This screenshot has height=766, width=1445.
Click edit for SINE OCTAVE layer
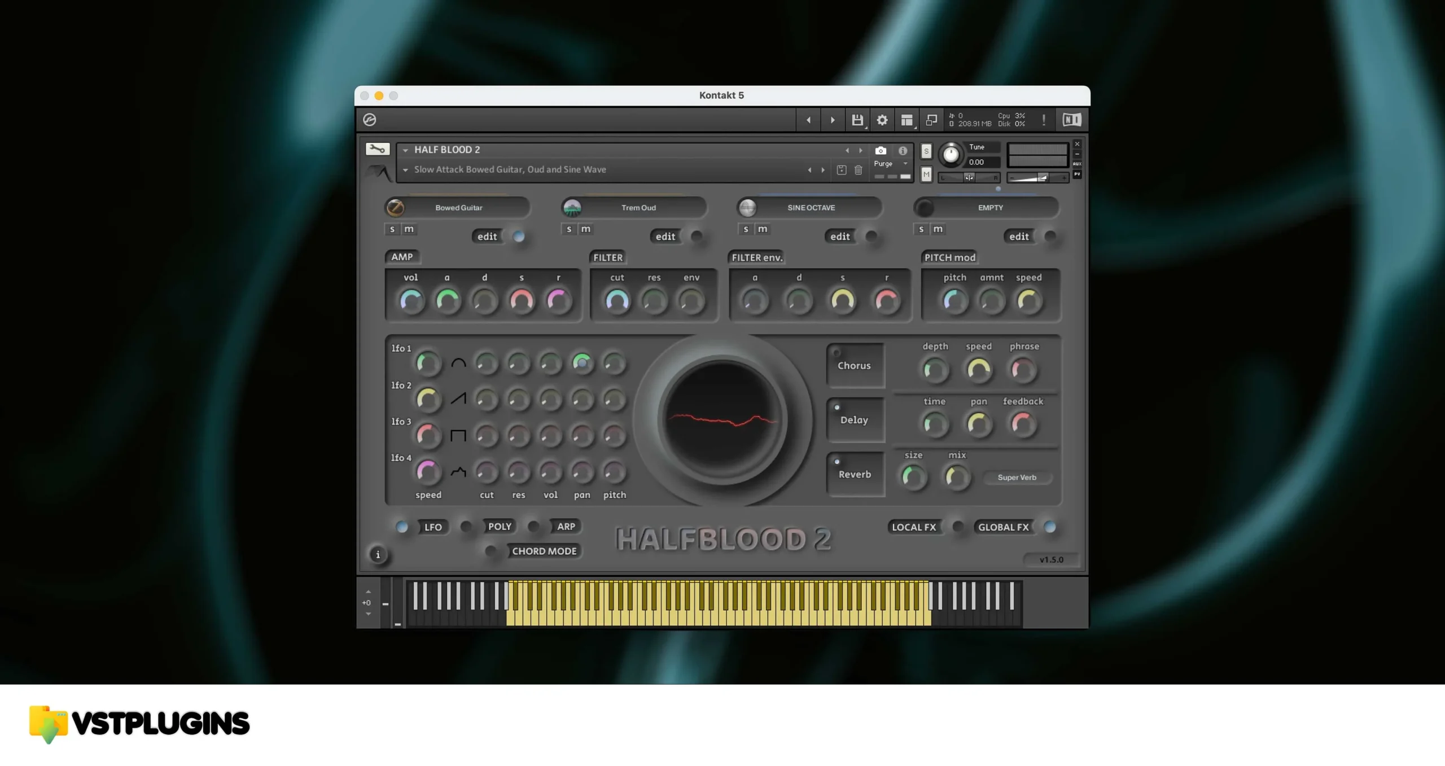pos(840,237)
